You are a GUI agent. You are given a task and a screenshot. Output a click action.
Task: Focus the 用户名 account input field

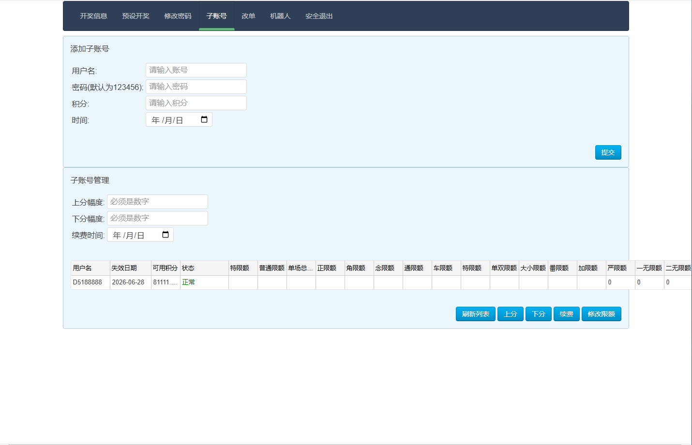[x=196, y=70]
